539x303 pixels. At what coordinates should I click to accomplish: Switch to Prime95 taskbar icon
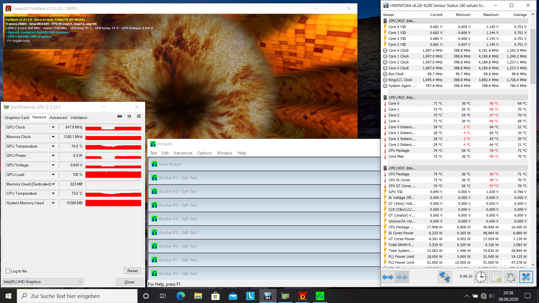tap(320, 296)
